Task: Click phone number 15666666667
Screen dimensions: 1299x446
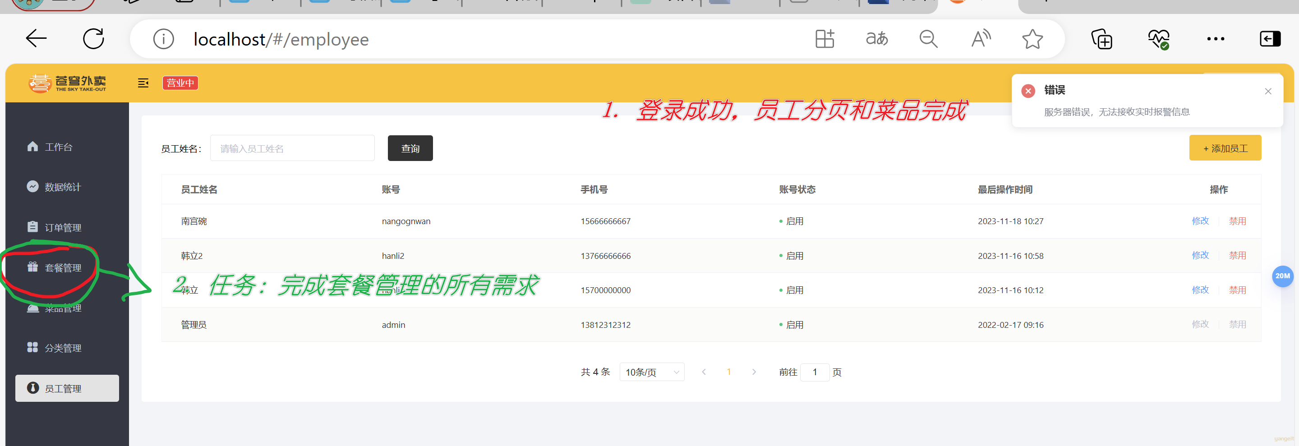Action: tap(605, 221)
